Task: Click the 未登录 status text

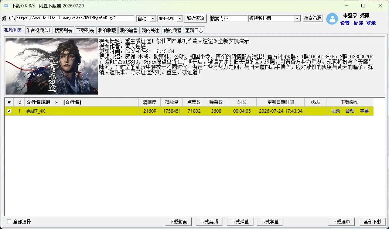Action: 350,16
